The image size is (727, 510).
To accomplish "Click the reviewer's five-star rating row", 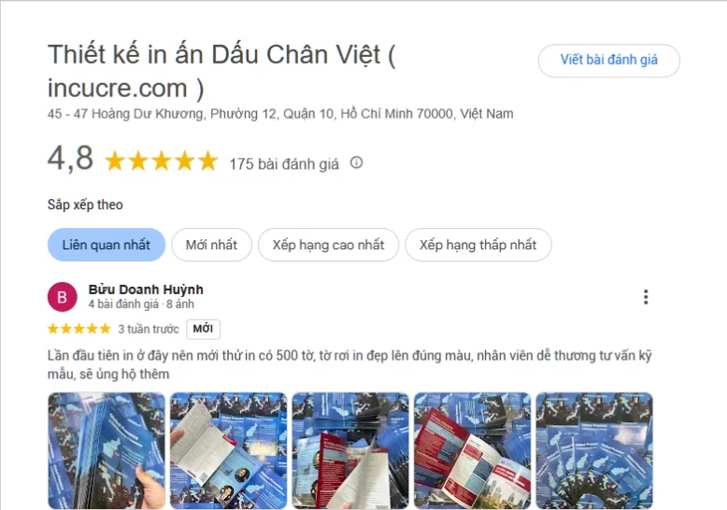I will click(x=79, y=329).
